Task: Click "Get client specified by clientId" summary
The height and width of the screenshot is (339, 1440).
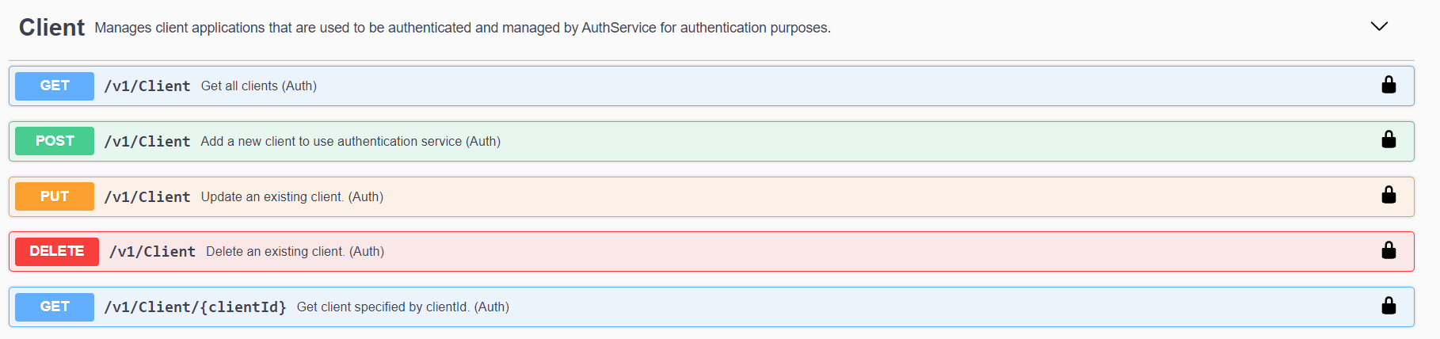Action: click(x=402, y=307)
